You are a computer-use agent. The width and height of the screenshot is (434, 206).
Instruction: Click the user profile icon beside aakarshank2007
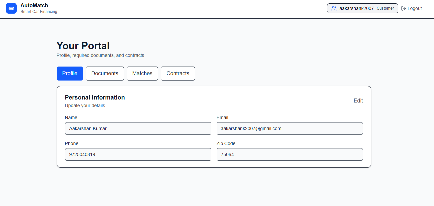334,8
